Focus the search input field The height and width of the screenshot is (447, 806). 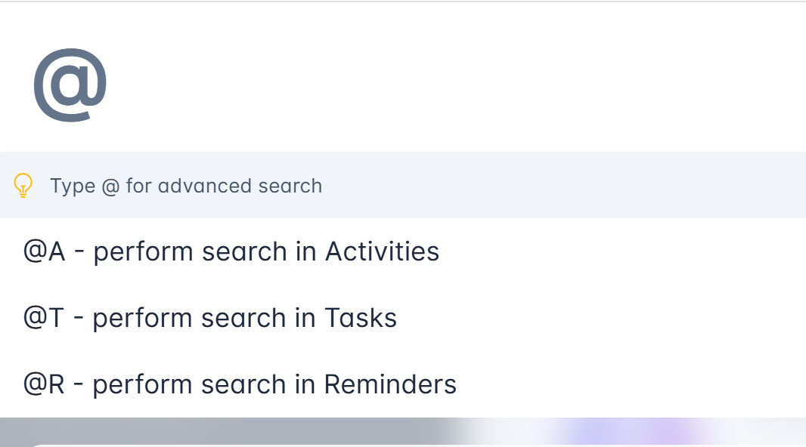coord(454,83)
